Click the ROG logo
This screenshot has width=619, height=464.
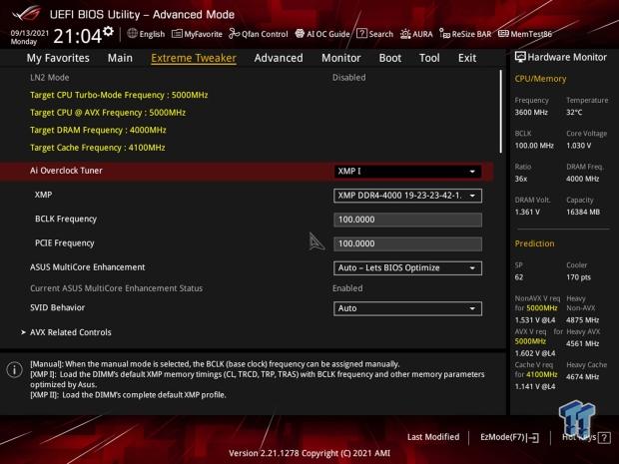26,13
